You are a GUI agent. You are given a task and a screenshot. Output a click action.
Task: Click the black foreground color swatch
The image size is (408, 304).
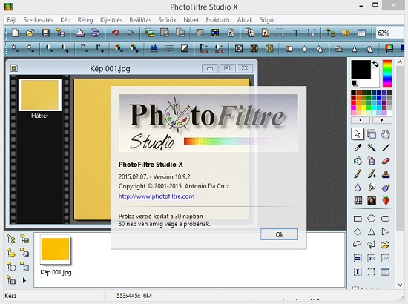(x=361, y=69)
